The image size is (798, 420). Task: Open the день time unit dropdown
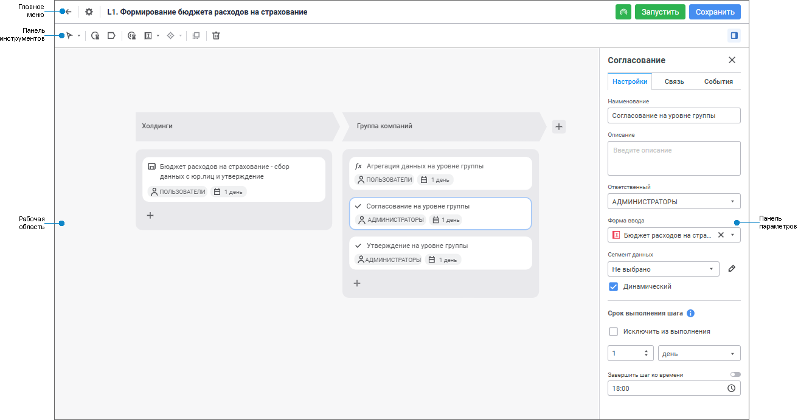(x=699, y=354)
